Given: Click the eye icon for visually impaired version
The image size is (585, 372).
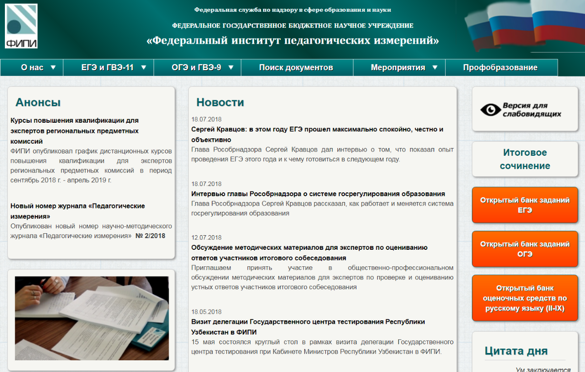Looking at the screenshot, I should (x=490, y=110).
